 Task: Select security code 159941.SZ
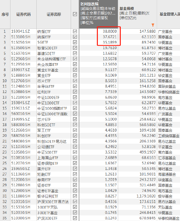21,31
